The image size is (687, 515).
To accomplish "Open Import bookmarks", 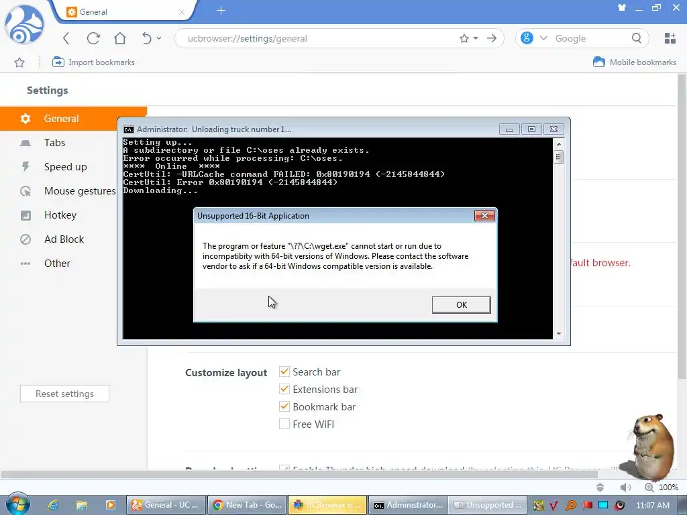I will click(93, 62).
